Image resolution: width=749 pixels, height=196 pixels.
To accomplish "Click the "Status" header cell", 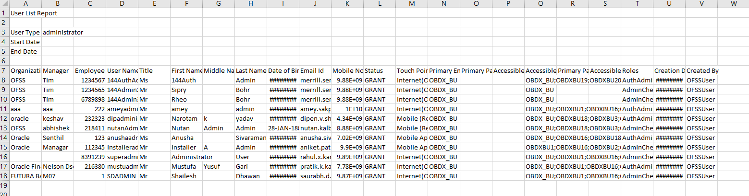I will tap(379, 70).
